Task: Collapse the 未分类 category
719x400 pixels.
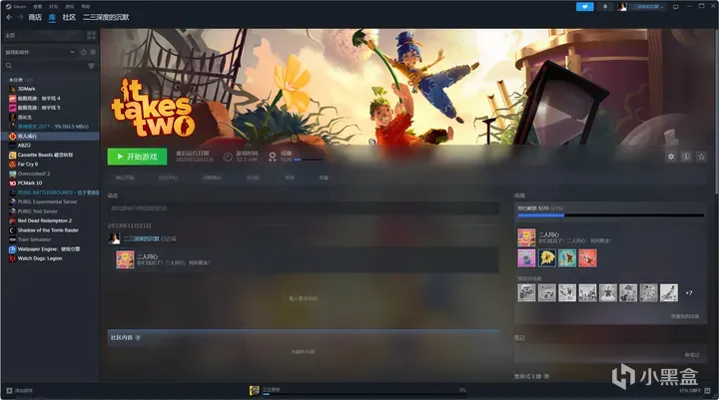Action: [18, 80]
